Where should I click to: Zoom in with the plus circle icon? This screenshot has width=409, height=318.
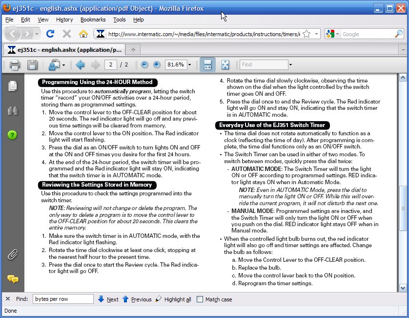[x=157, y=64]
